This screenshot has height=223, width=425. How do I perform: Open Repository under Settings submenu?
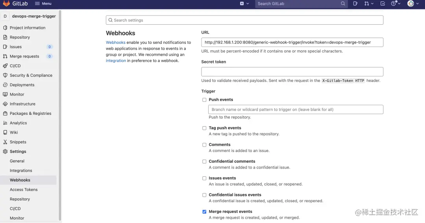[x=20, y=199]
